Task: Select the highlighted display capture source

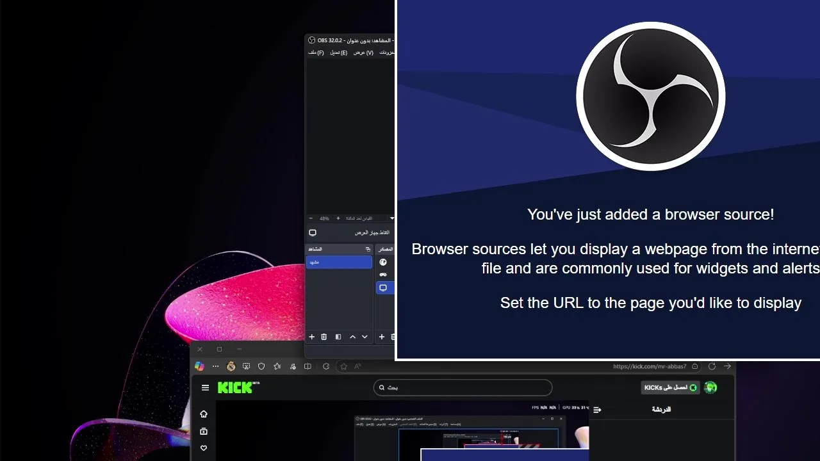Action: [x=384, y=288]
